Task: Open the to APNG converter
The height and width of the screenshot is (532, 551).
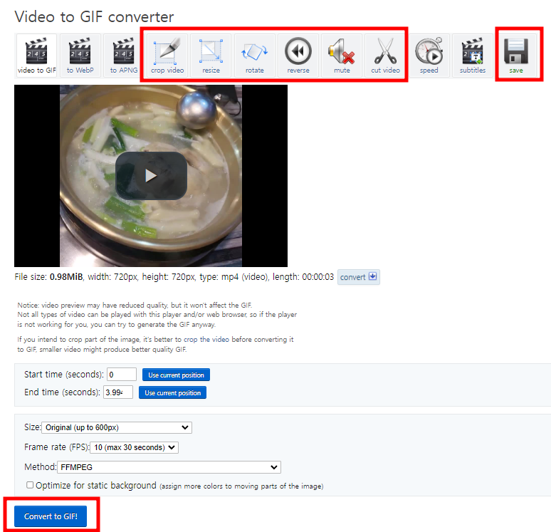Action: pos(123,56)
